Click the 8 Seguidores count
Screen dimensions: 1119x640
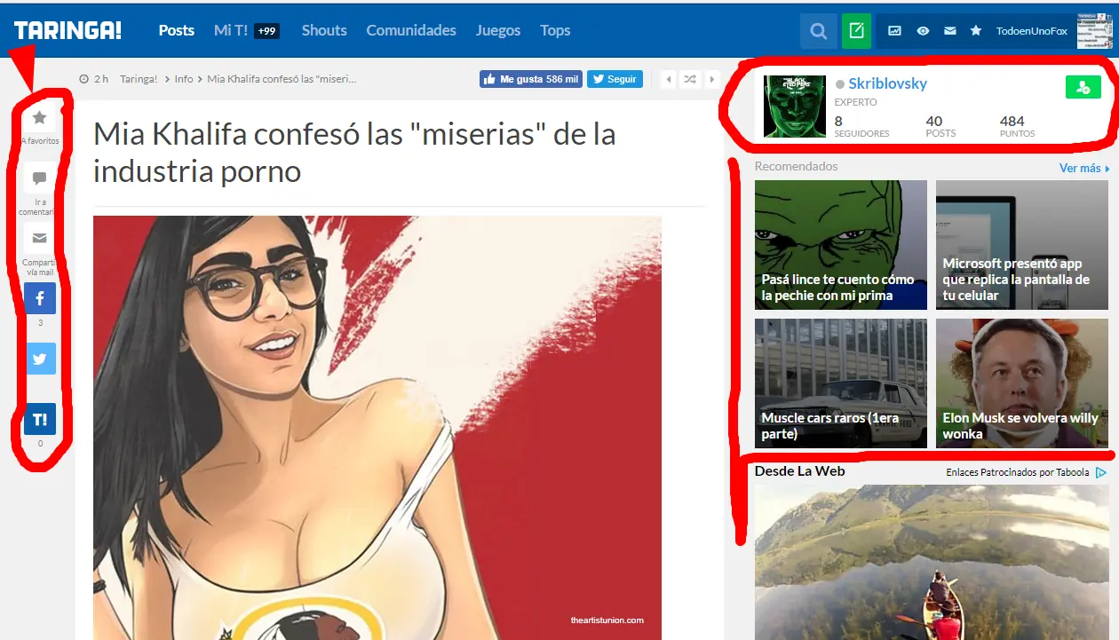coord(861,126)
